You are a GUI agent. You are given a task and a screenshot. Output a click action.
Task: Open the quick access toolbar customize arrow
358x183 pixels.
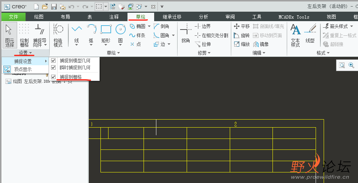[162, 7]
